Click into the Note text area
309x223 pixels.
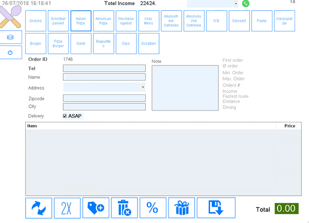pos(185,87)
